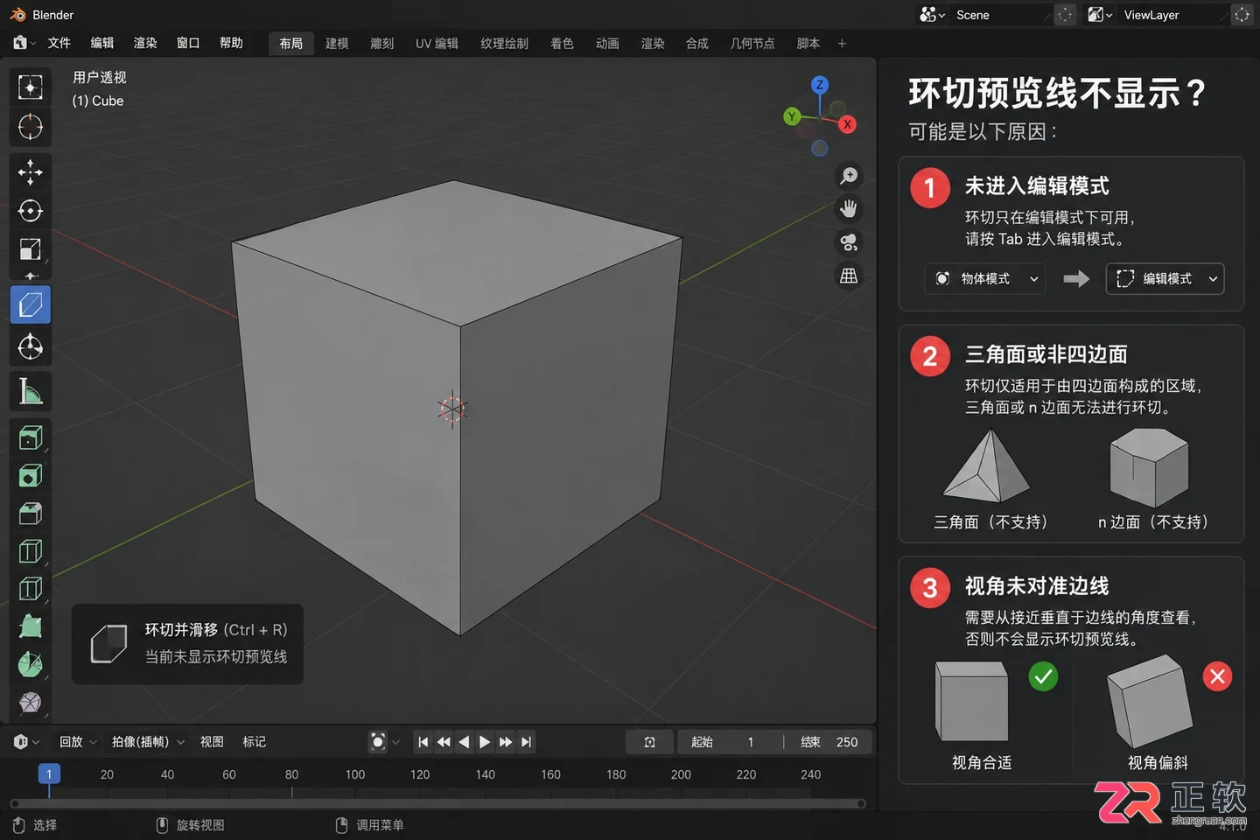Open editor type dropdown in top bar
1260x840 pixels.
pos(24,43)
